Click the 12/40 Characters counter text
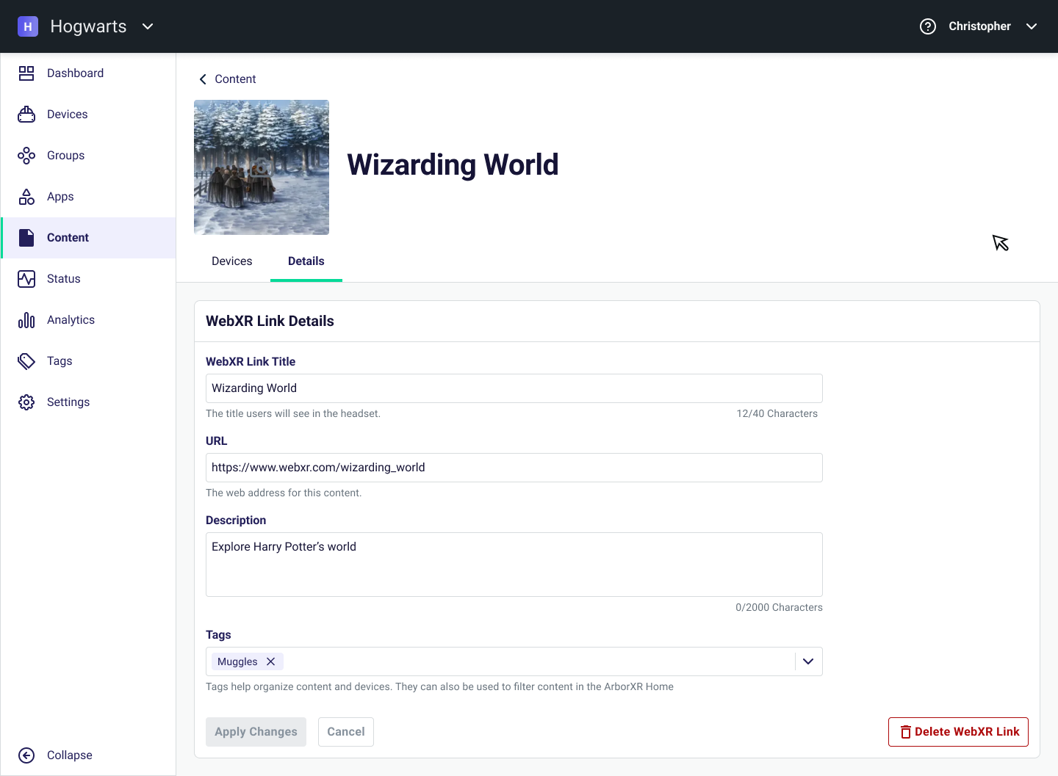 pyautogui.click(x=777, y=414)
